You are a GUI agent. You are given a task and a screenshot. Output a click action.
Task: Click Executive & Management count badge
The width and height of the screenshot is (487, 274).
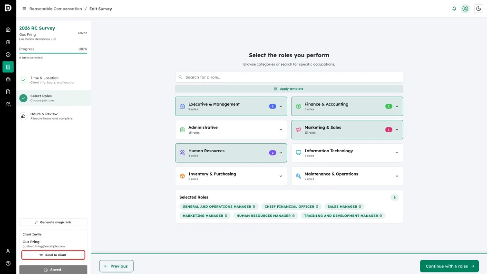tap(273, 106)
